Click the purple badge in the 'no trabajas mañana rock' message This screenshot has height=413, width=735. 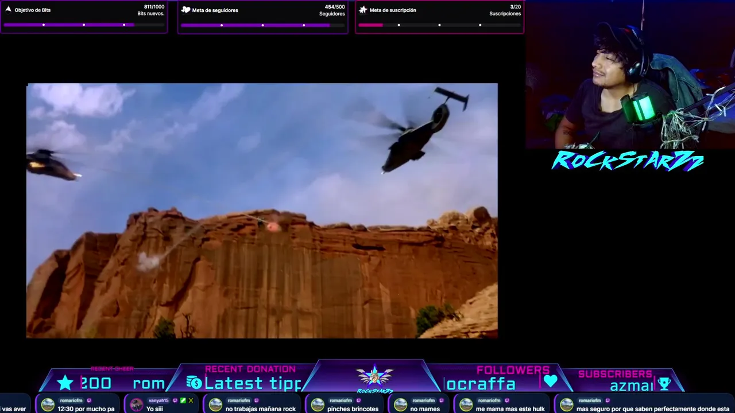[x=257, y=400]
